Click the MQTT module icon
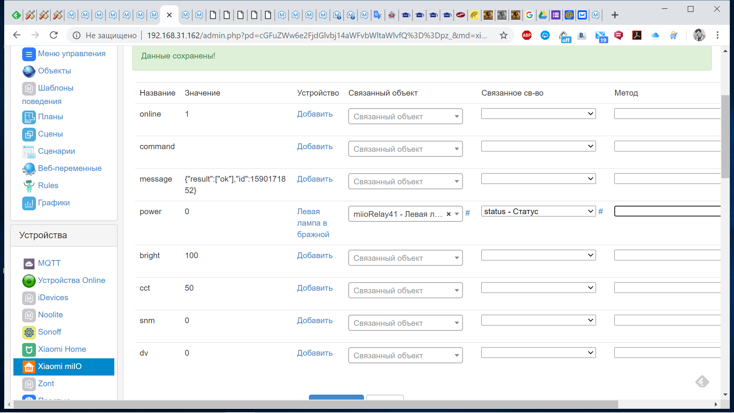The width and height of the screenshot is (734, 413). [x=29, y=263]
